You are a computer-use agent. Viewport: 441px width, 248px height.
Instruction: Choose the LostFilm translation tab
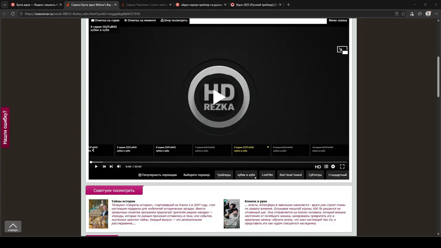point(267,175)
